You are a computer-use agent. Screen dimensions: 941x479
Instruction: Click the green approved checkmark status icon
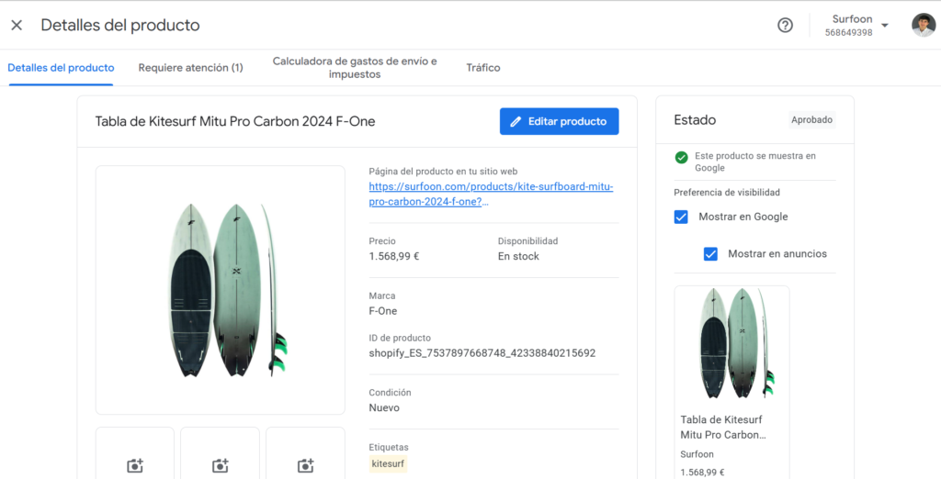(x=682, y=157)
